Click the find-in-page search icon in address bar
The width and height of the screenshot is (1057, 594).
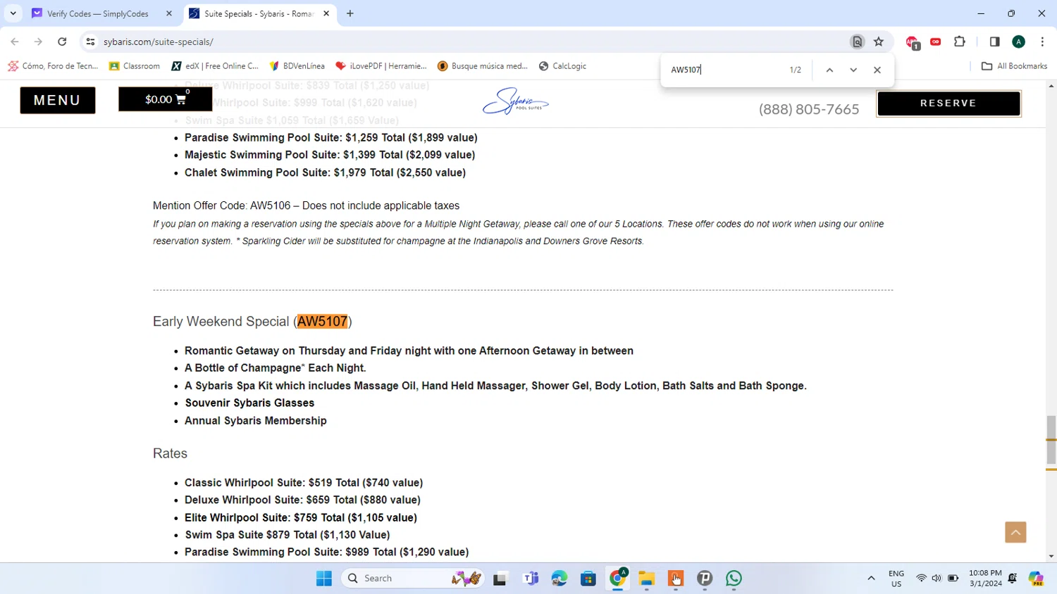tap(857, 42)
